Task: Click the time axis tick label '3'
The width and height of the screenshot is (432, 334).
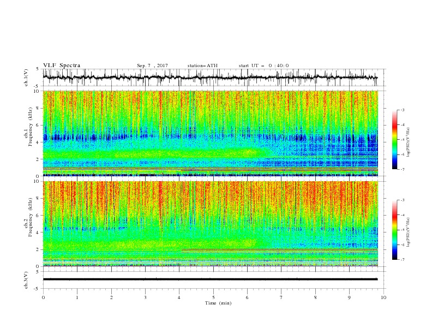Action: click(x=145, y=297)
